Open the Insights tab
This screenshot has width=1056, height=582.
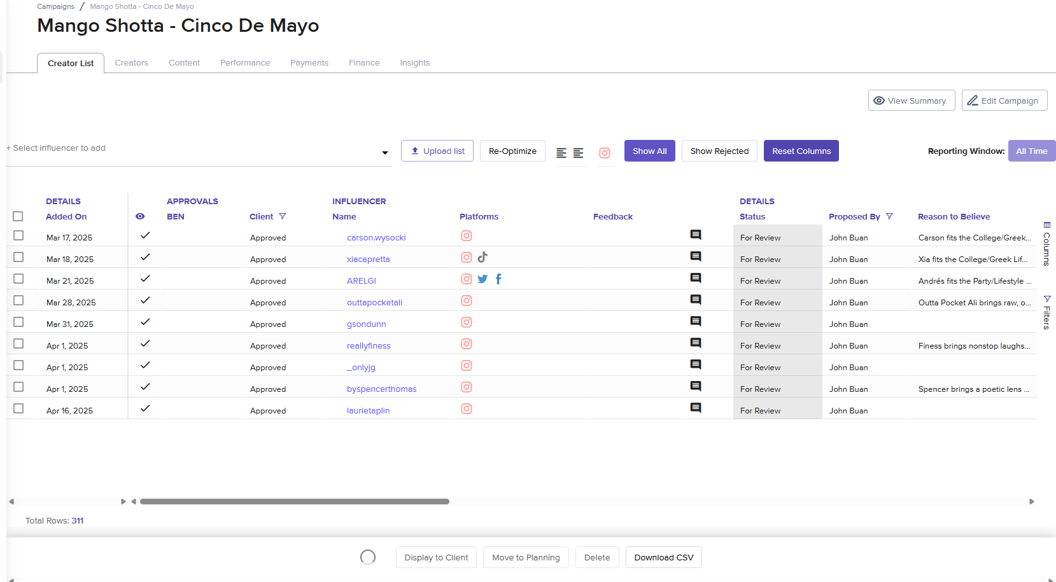coord(414,63)
